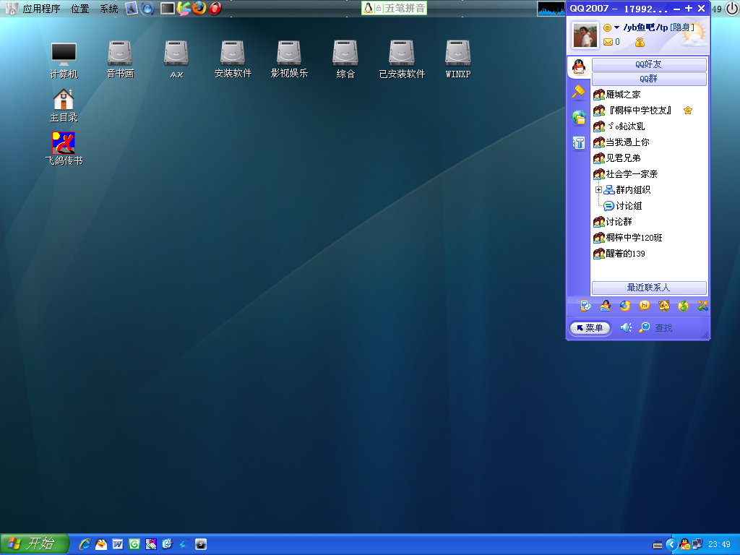
Task: Launch the bird-picture icon in the top panel
Action: coord(132,9)
